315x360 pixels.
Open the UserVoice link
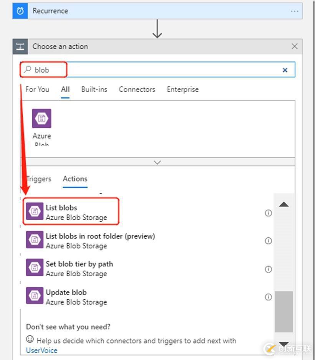(x=42, y=350)
